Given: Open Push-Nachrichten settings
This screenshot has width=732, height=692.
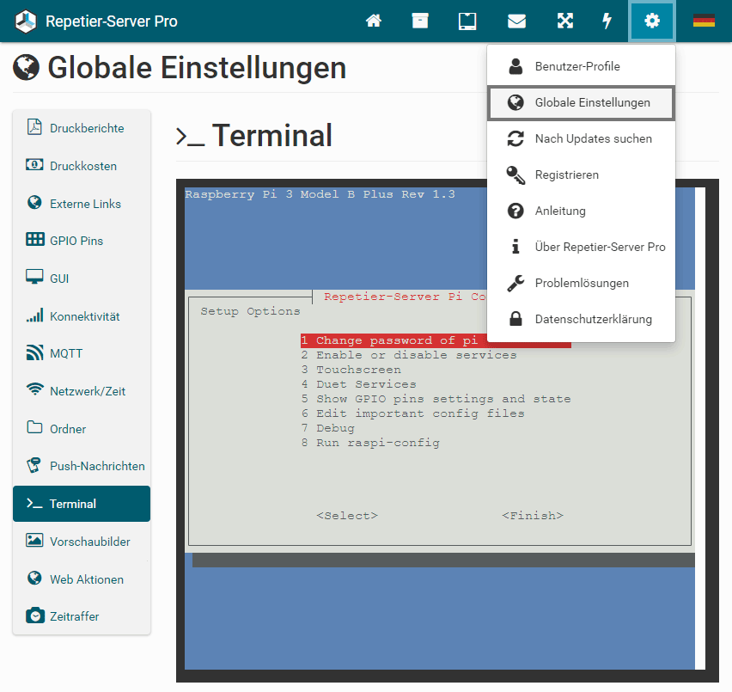Looking at the screenshot, I should (82, 466).
